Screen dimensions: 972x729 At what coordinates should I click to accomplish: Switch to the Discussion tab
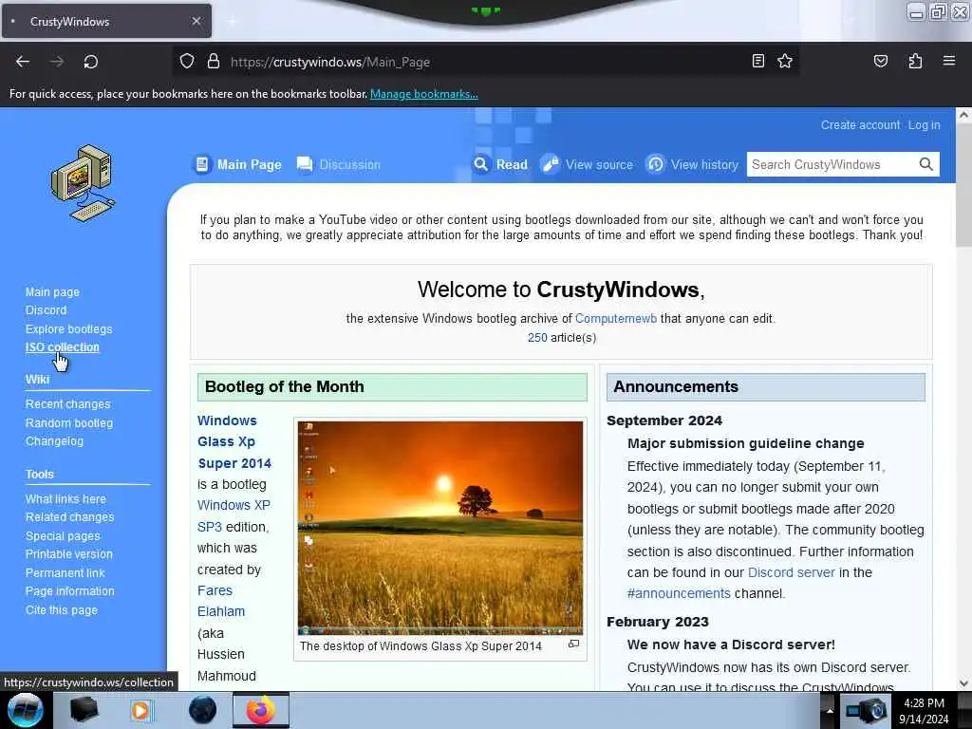point(339,164)
